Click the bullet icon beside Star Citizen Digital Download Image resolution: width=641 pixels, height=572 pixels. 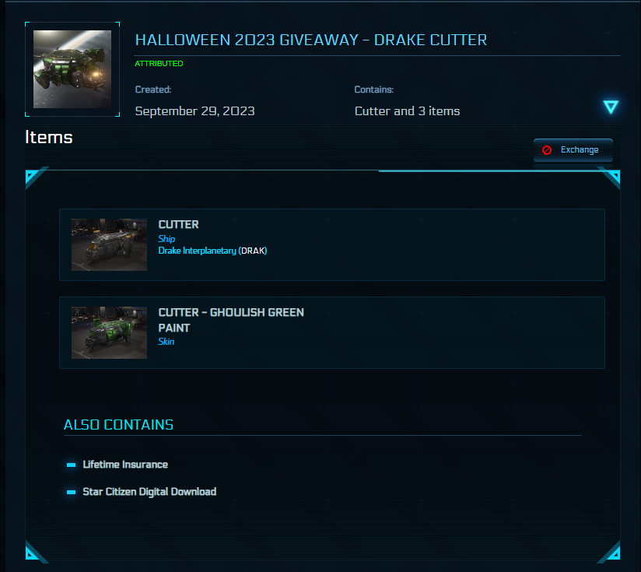click(71, 492)
